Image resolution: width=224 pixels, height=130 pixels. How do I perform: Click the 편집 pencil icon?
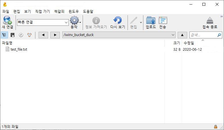pos(134,21)
